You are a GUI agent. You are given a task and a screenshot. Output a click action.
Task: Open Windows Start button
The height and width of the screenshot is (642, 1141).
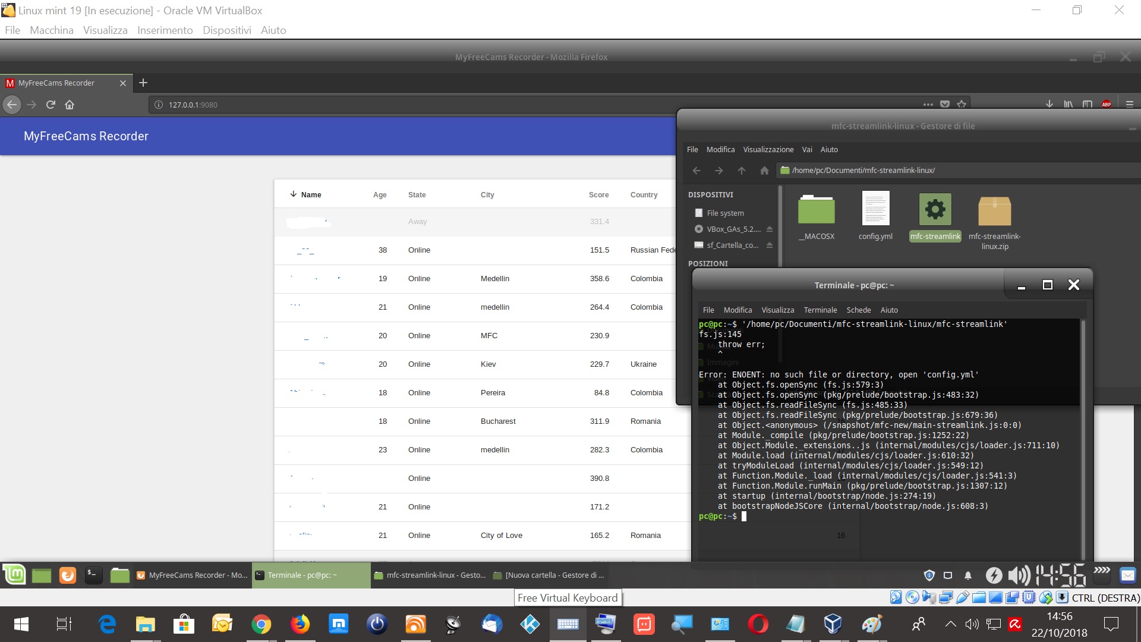pos(21,624)
